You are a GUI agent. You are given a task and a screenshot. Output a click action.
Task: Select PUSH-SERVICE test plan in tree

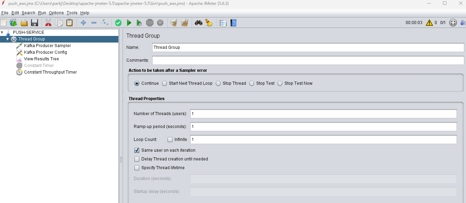[x=29, y=32]
